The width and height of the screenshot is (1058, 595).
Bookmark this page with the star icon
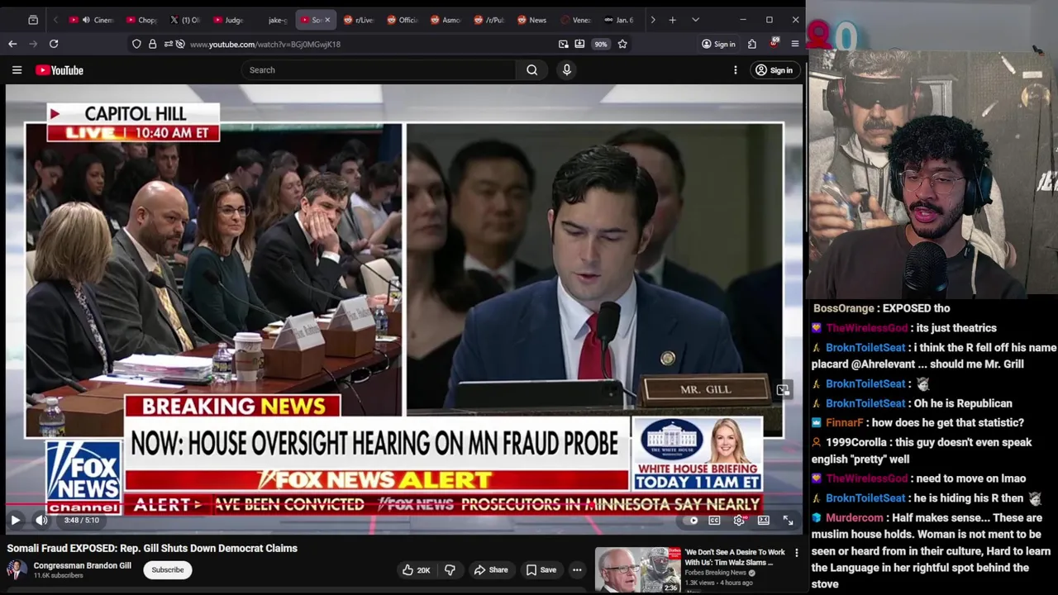(x=622, y=44)
